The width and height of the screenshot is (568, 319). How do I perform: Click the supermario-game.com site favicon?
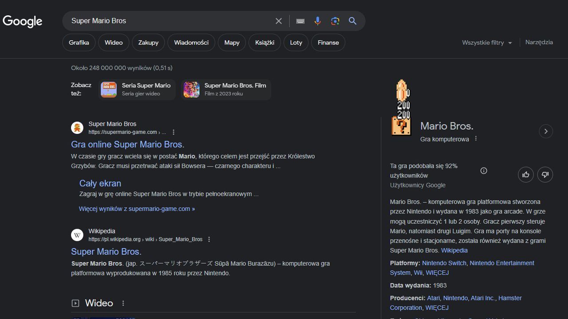[x=77, y=128]
